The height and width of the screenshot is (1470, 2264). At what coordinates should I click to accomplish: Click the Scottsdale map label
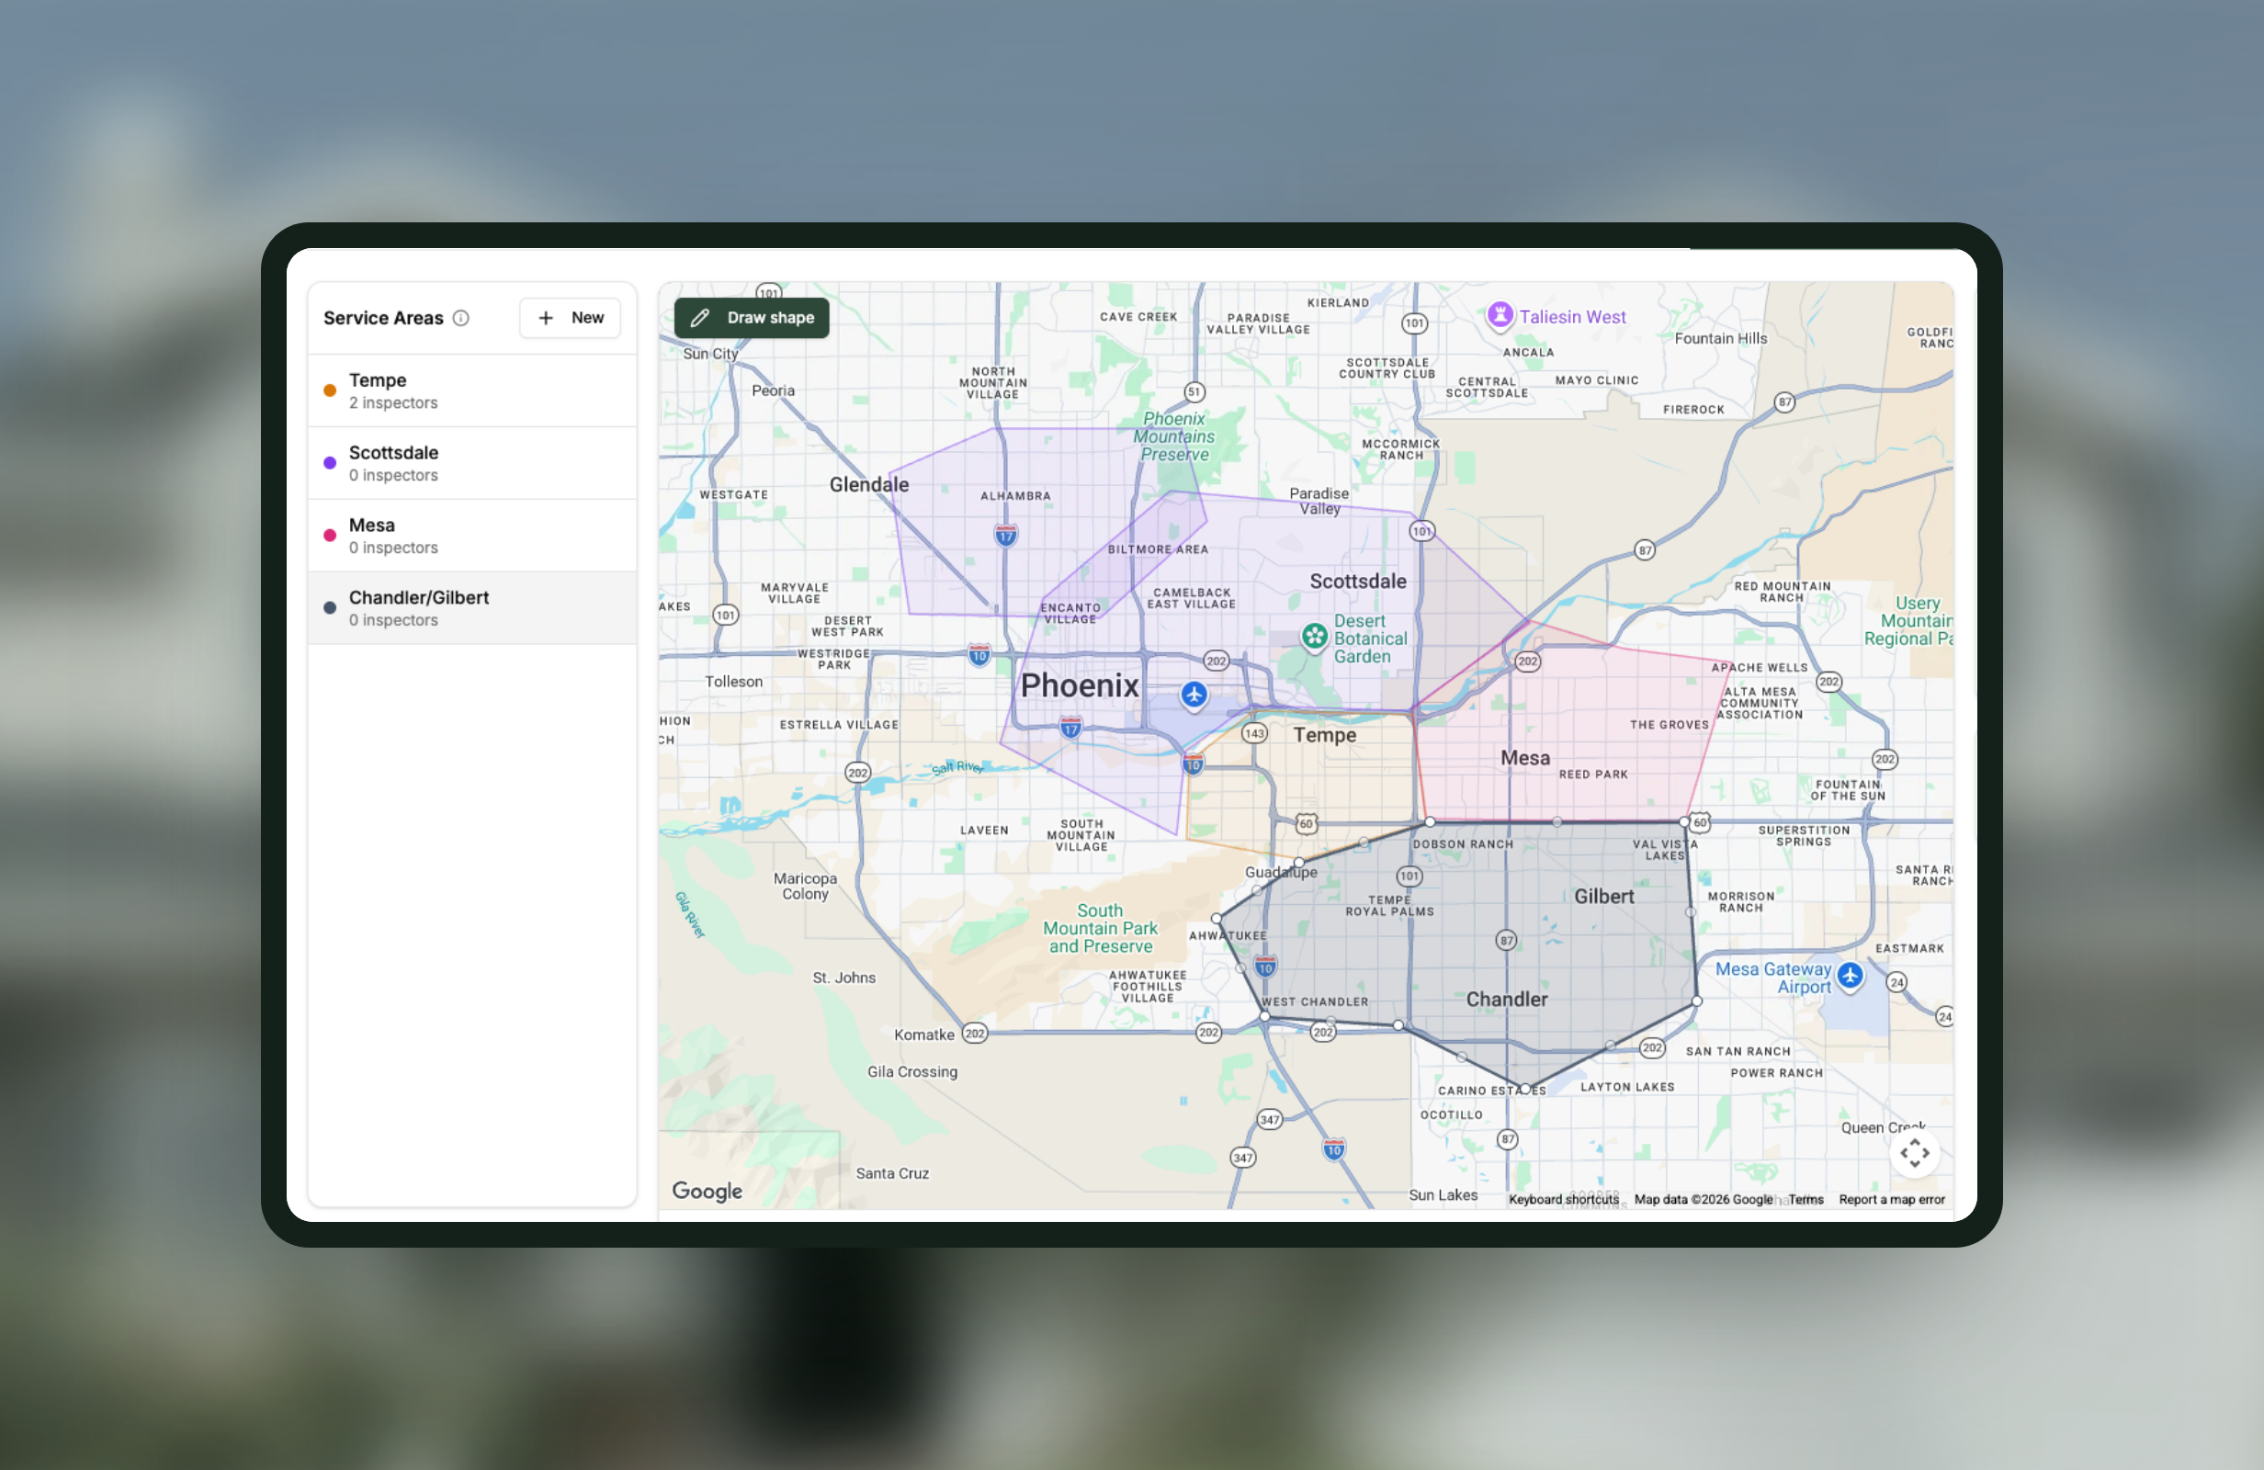click(x=1357, y=582)
